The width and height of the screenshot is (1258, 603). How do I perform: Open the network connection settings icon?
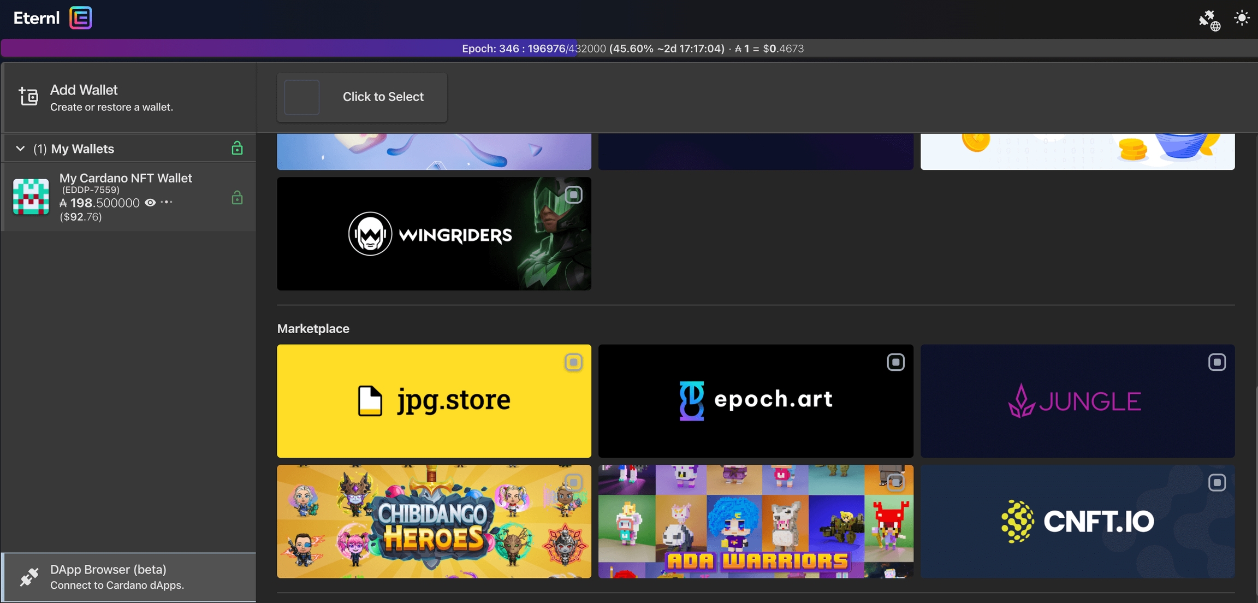pos(1209,20)
